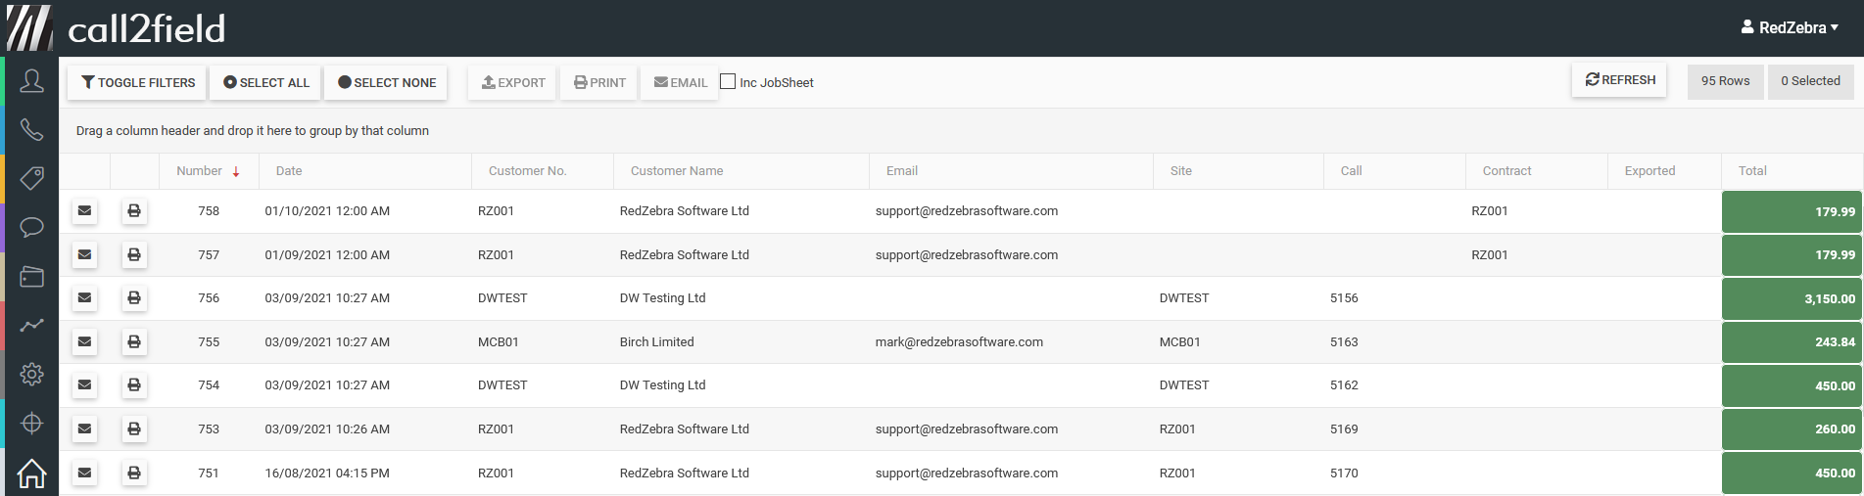
Task: Open the chat bubble sidebar icon
Action: pyautogui.click(x=31, y=227)
